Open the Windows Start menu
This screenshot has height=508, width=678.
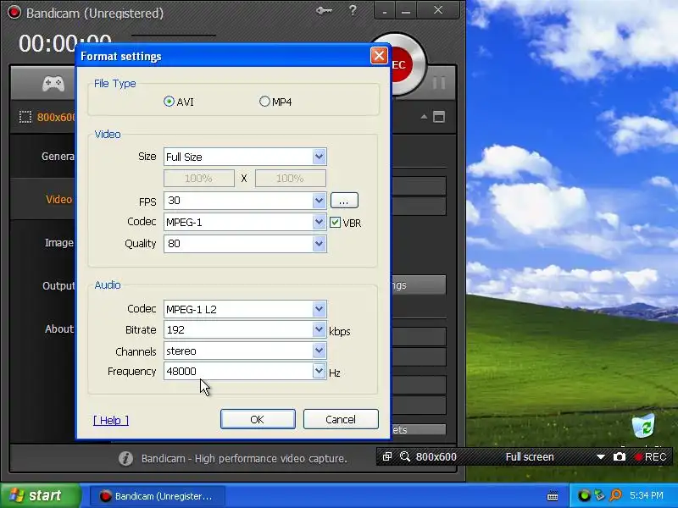[40, 495]
